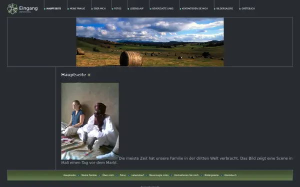Open Bildergalerie in the top navigation
This screenshot has width=300, height=187.
pyautogui.click(x=224, y=8)
